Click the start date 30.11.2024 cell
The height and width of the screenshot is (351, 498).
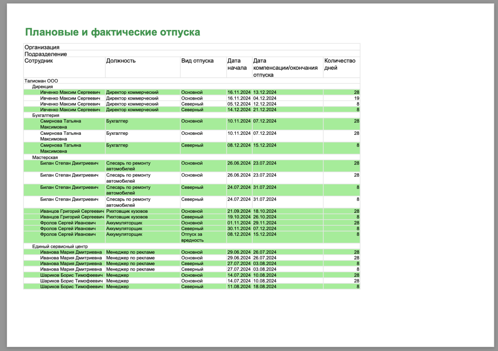tap(239, 229)
